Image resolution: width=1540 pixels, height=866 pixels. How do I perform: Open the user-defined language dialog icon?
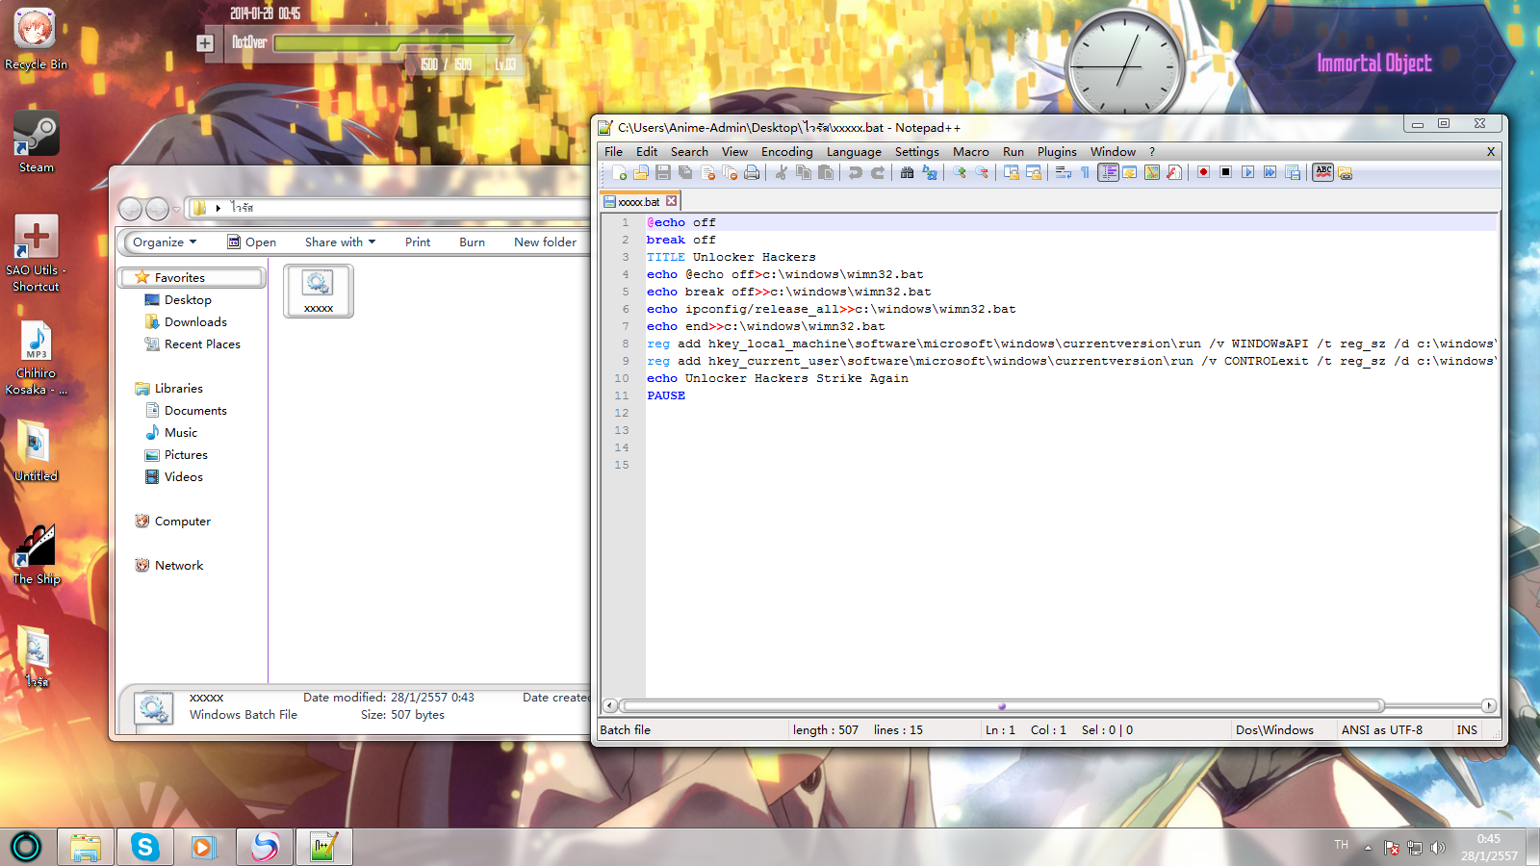[1129, 173]
